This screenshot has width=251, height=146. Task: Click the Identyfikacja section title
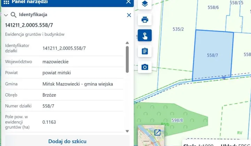pos(33,15)
